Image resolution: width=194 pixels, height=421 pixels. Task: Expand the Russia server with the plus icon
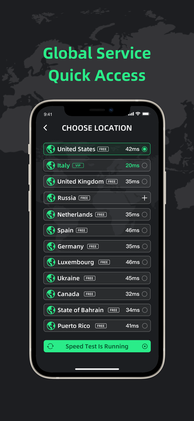pos(144,198)
